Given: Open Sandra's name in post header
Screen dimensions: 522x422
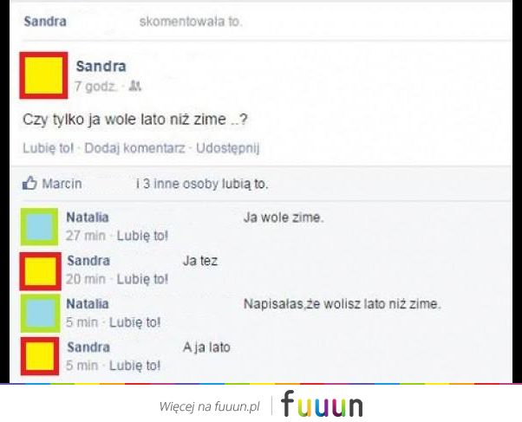Looking at the screenshot, I should tap(101, 67).
